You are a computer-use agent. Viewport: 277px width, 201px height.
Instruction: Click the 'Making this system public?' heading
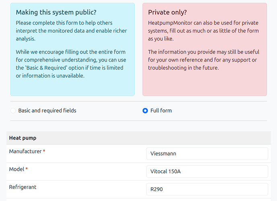coord(56,12)
